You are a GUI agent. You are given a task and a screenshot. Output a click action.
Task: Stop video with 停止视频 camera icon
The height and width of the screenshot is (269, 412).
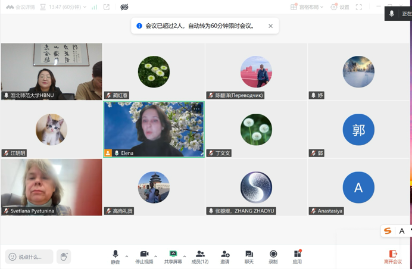[x=144, y=257]
